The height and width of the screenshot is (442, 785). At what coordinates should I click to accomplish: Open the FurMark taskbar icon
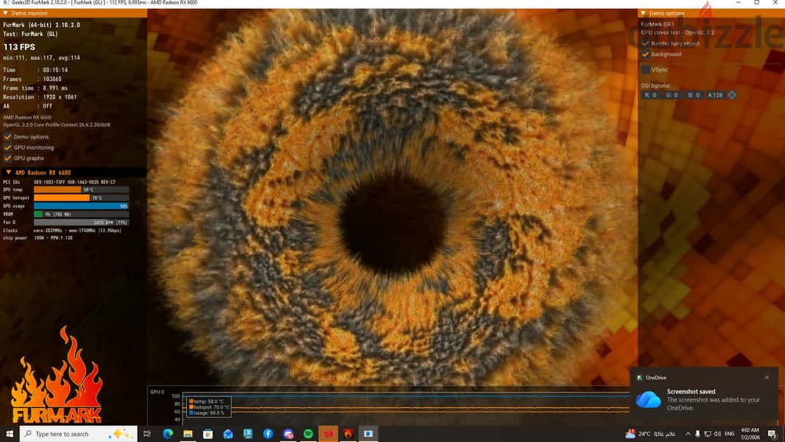348,433
